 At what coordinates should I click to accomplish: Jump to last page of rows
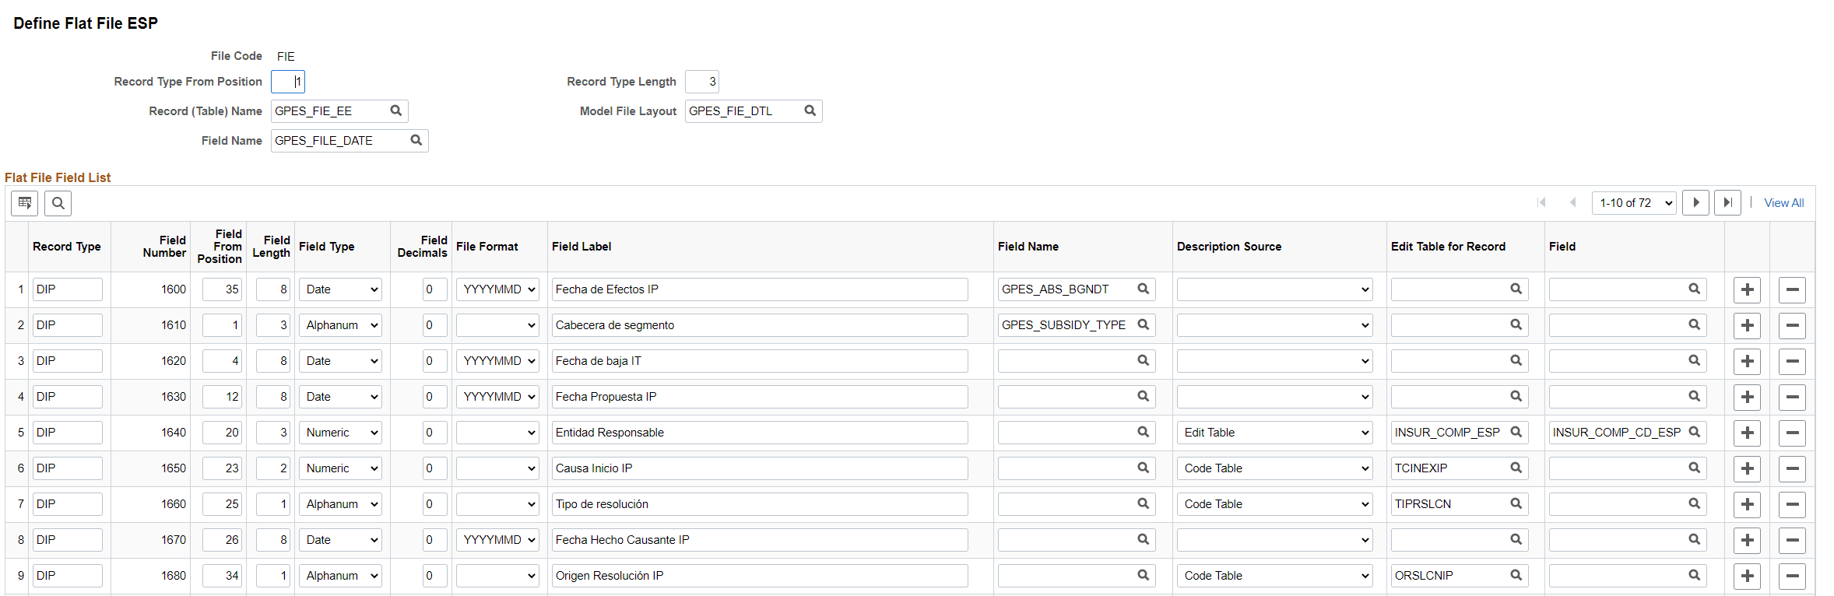click(x=1727, y=203)
